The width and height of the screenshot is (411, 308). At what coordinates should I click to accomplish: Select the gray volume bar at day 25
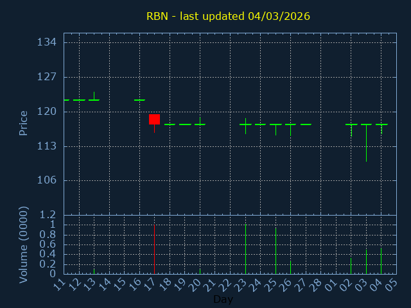tap(275, 250)
